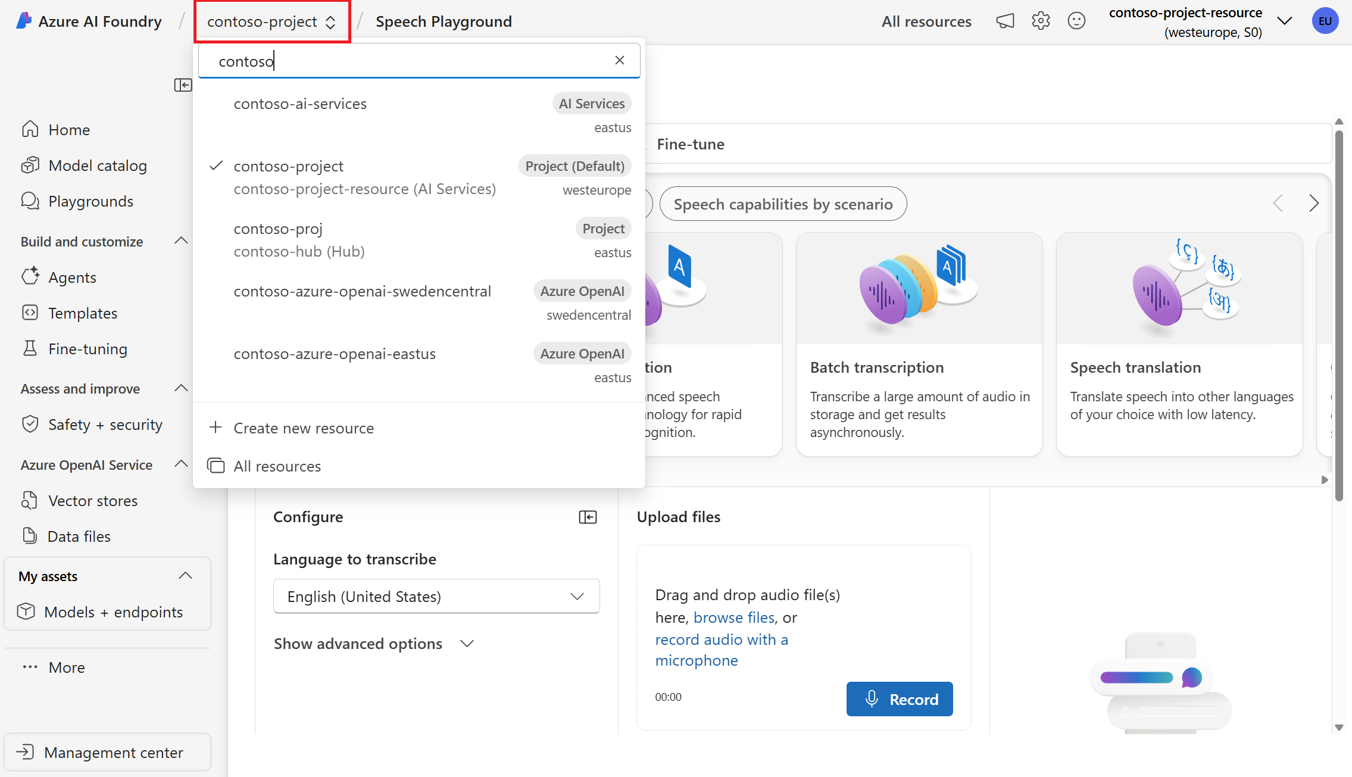The width and height of the screenshot is (1352, 777).
Task: Select Speech capabilities by scenario filter
Action: click(x=783, y=204)
